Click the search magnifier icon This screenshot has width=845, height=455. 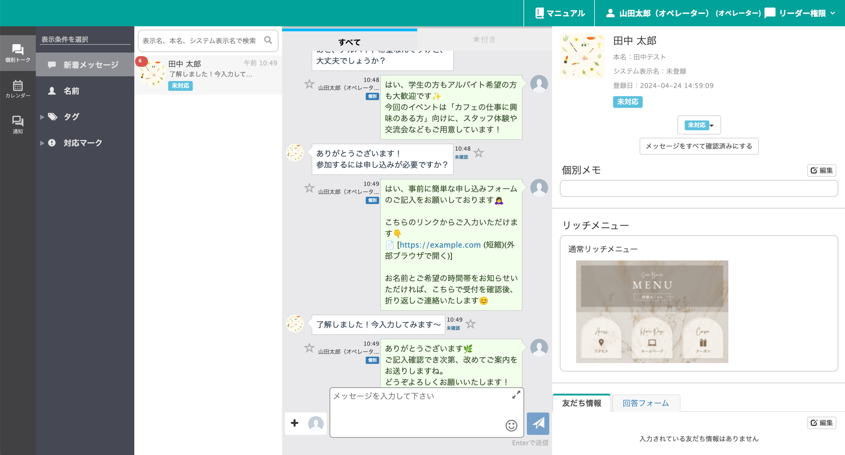pos(268,40)
